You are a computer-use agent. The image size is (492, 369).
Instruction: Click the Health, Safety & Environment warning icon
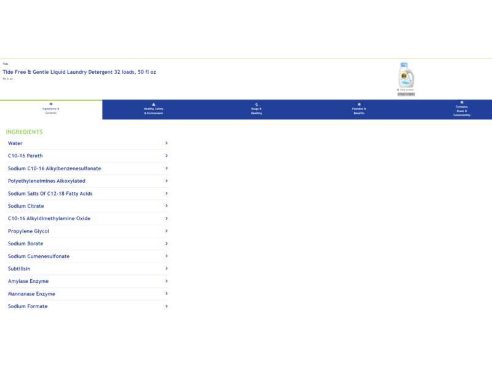coord(154,104)
